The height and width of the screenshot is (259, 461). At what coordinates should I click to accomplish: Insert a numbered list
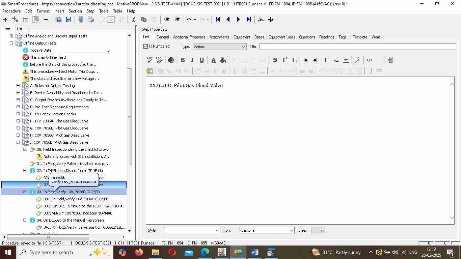pos(336,60)
